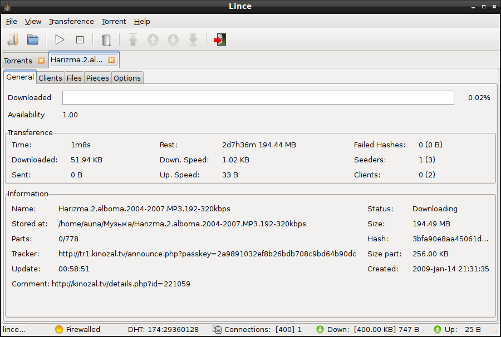Click the Parts value 0/778

pyautogui.click(x=68, y=239)
